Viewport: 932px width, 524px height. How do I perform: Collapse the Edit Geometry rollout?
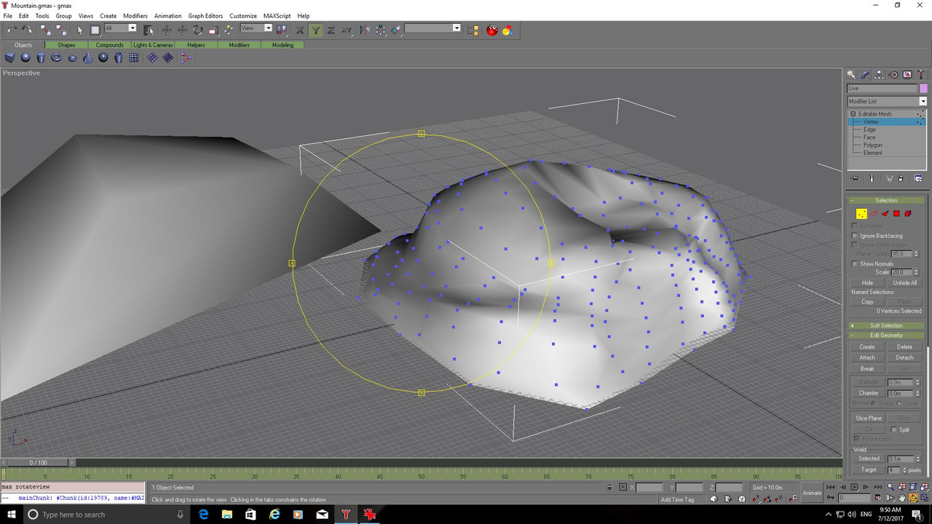[x=886, y=336]
